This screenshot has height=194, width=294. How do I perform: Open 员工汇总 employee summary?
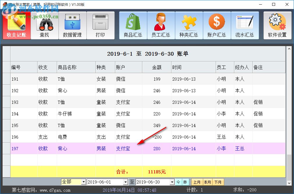coord(161,25)
